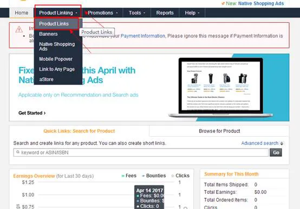This screenshot has width=300, height=209.
Task: Click the Fees legend marker
Action: pyautogui.click(x=123, y=176)
